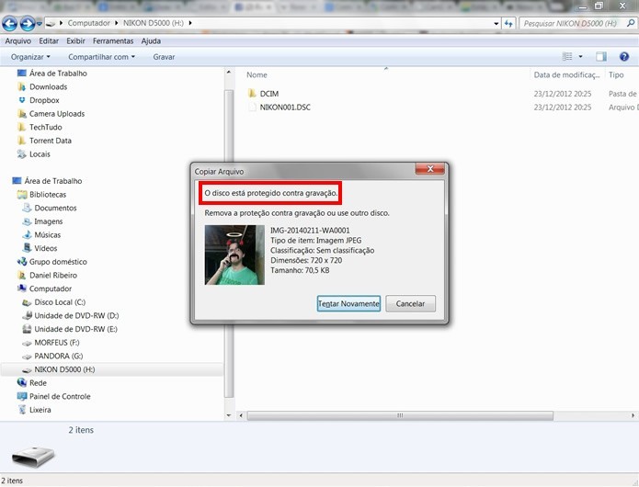Open the Ferramentas menu

click(113, 41)
